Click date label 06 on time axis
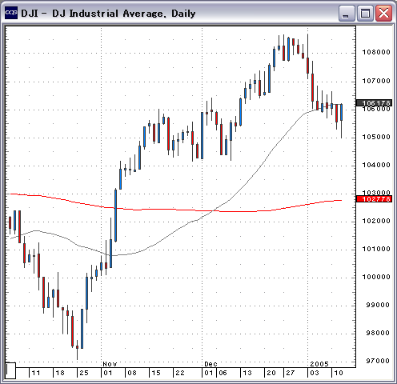397x384 pixels. pyautogui.click(x=223, y=373)
